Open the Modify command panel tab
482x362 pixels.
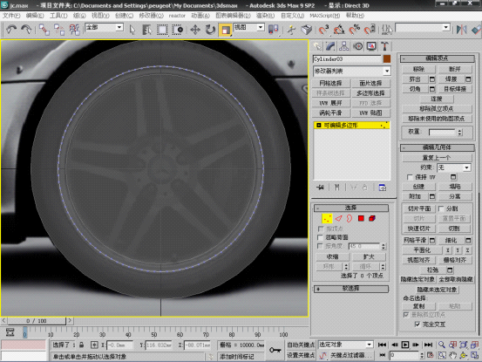330,46
